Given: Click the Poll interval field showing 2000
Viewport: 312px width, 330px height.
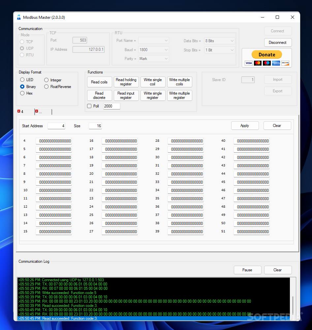Looking at the screenshot, I should click(x=111, y=106).
